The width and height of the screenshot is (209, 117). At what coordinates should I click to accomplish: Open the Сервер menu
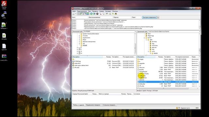coord(102,11)
